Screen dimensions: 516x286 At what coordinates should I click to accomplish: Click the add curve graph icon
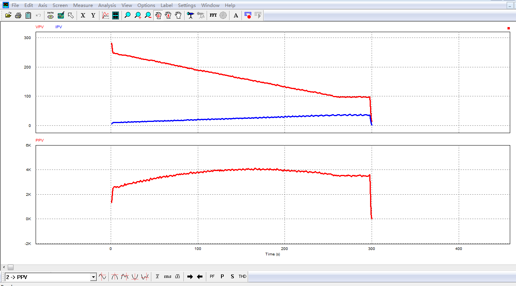pos(105,15)
